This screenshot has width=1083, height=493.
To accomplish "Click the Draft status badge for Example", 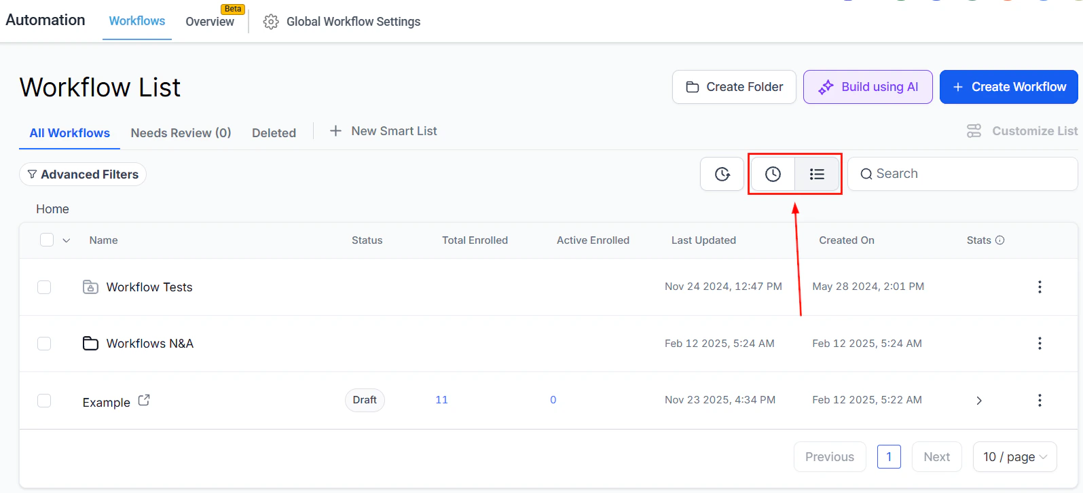I will [365, 400].
